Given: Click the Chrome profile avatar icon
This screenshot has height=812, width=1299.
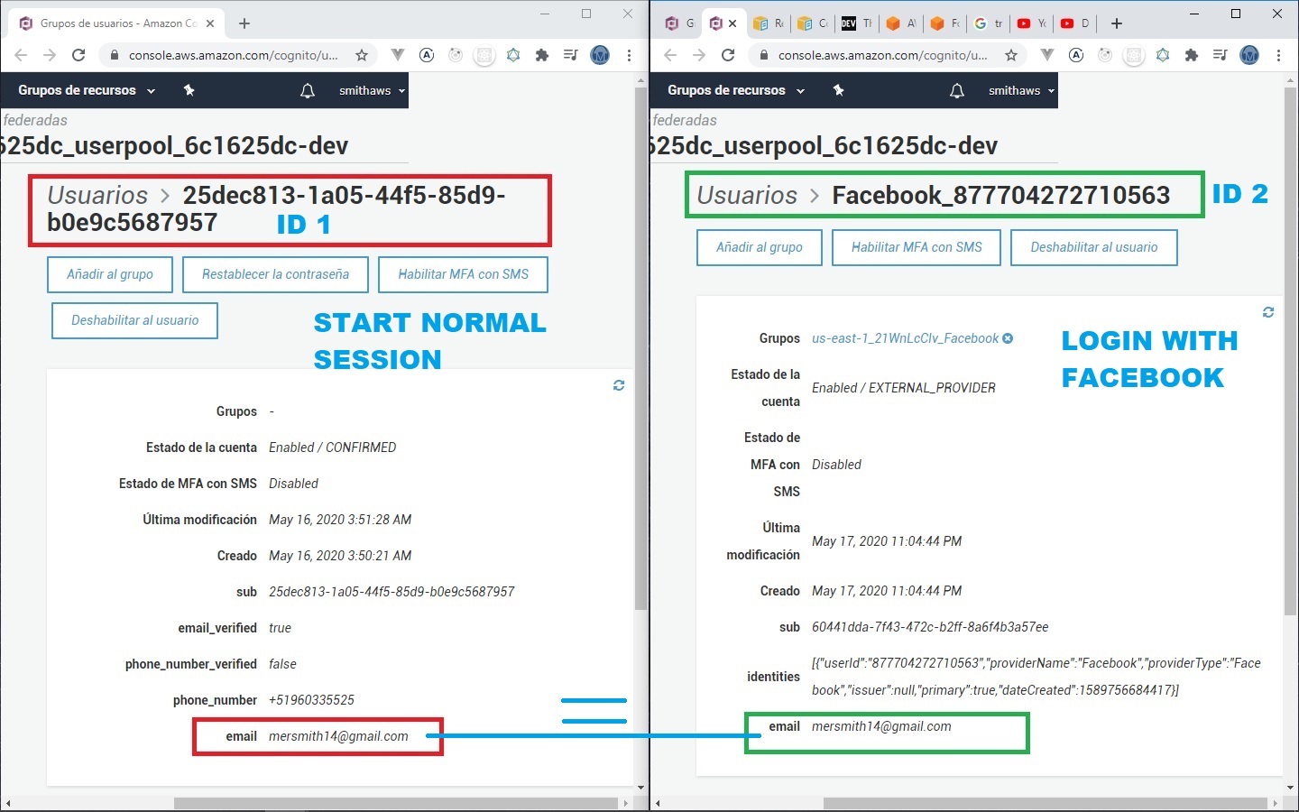Looking at the screenshot, I should tap(600, 55).
